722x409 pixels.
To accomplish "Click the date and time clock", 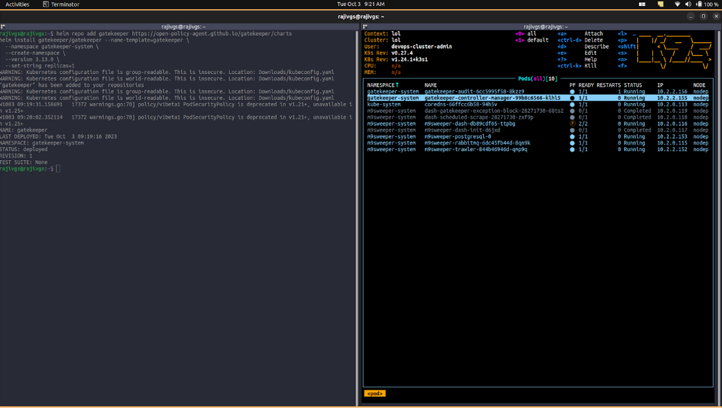I will (x=360, y=4).
